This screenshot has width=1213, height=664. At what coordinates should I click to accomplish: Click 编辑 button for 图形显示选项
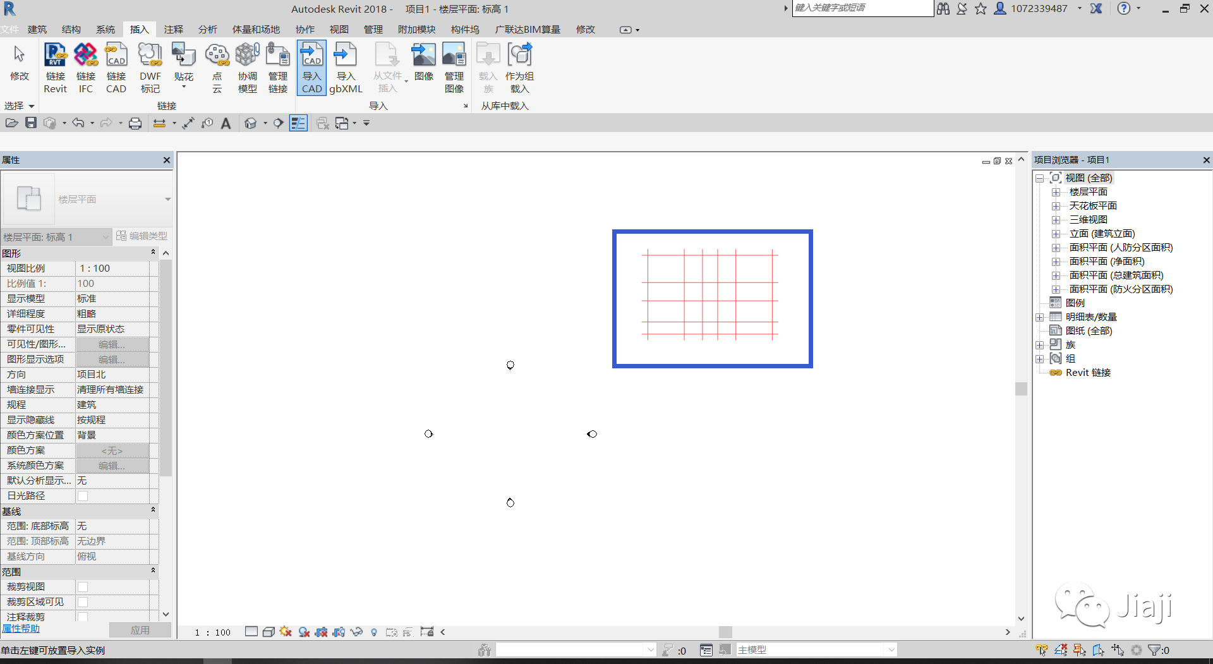tap(112, 359)
